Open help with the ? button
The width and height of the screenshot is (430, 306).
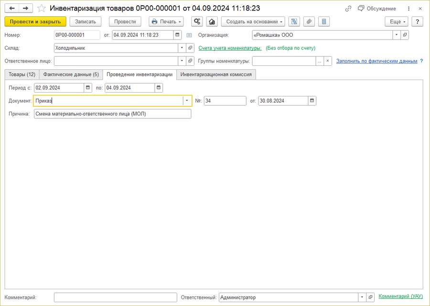click(x=418, y=21)
